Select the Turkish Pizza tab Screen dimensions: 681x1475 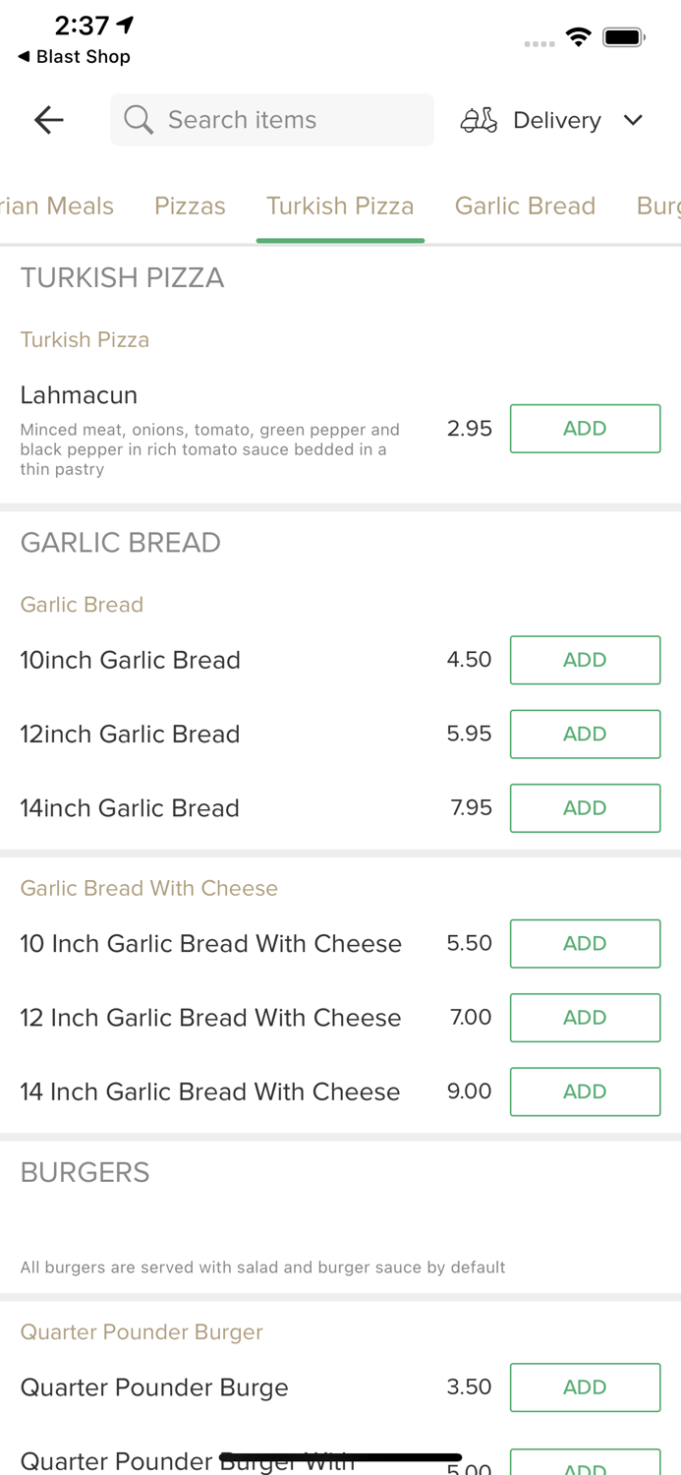point(340,206)
